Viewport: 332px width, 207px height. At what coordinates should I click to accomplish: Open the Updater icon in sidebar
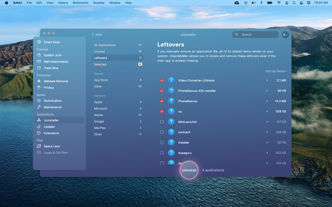pos(39,127)
